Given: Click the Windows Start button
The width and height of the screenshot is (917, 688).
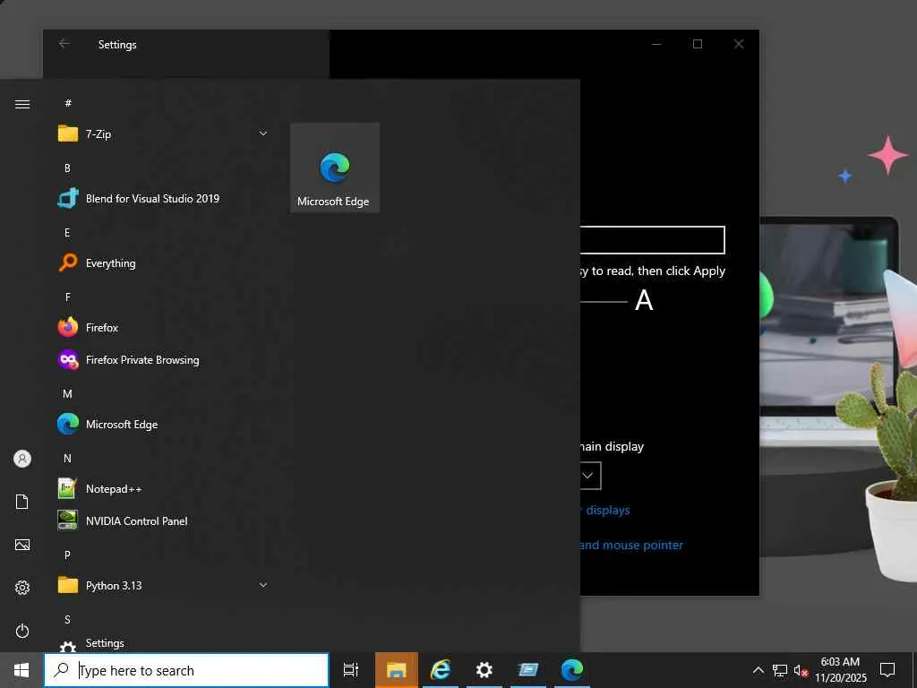Looking at the screenshot, I should coord(21,670).
